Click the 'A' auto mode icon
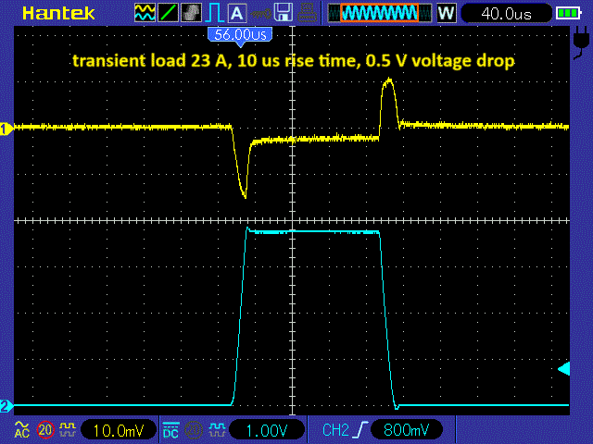The height and width of the screenshot is (444, 593). [237, 13]
